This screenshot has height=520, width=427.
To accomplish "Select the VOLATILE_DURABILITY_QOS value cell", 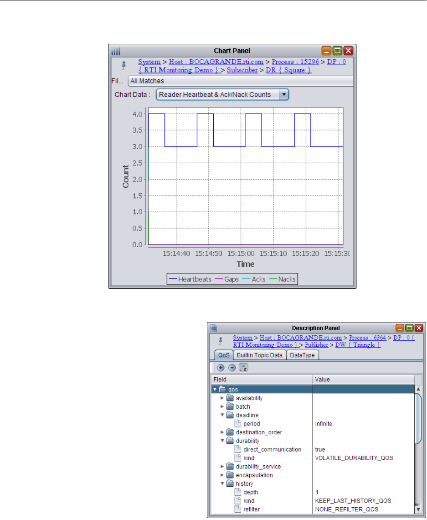I will [x=363, y=458].
